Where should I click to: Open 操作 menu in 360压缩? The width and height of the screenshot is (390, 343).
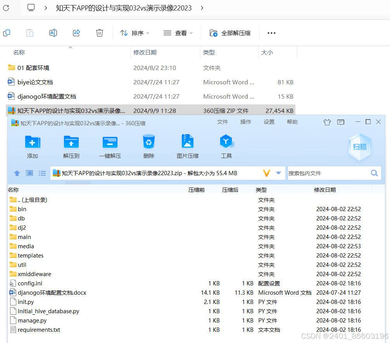point(245,122)
